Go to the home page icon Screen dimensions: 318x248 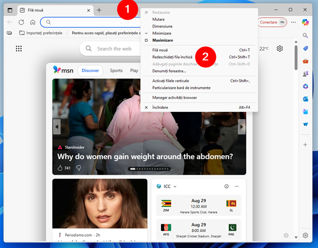32,22
